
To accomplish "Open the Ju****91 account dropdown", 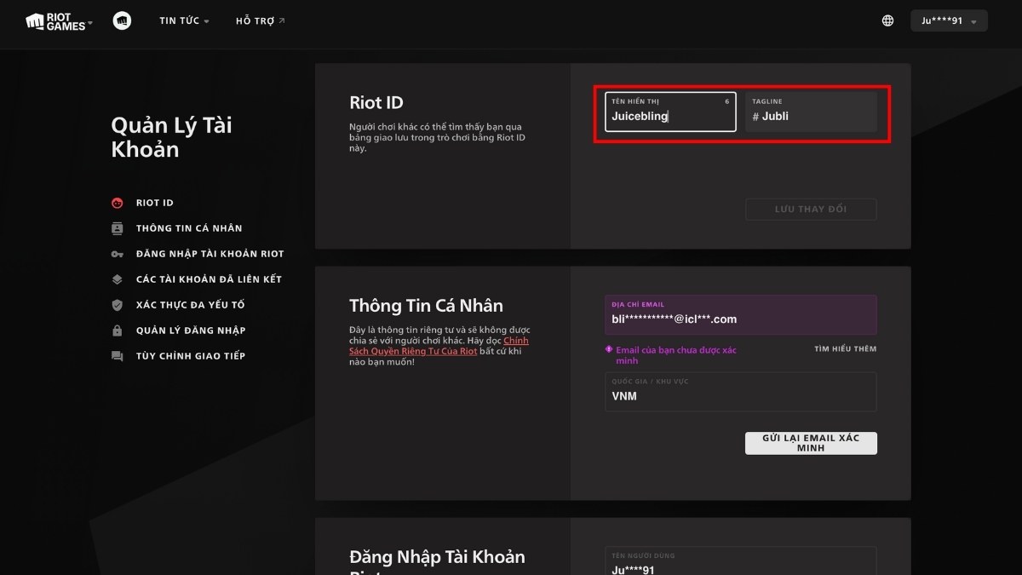I will pos(948,20).
